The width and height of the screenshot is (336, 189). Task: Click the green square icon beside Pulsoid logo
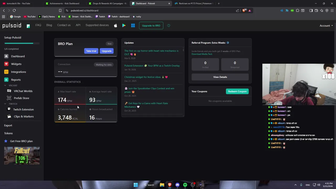(28, 26)
